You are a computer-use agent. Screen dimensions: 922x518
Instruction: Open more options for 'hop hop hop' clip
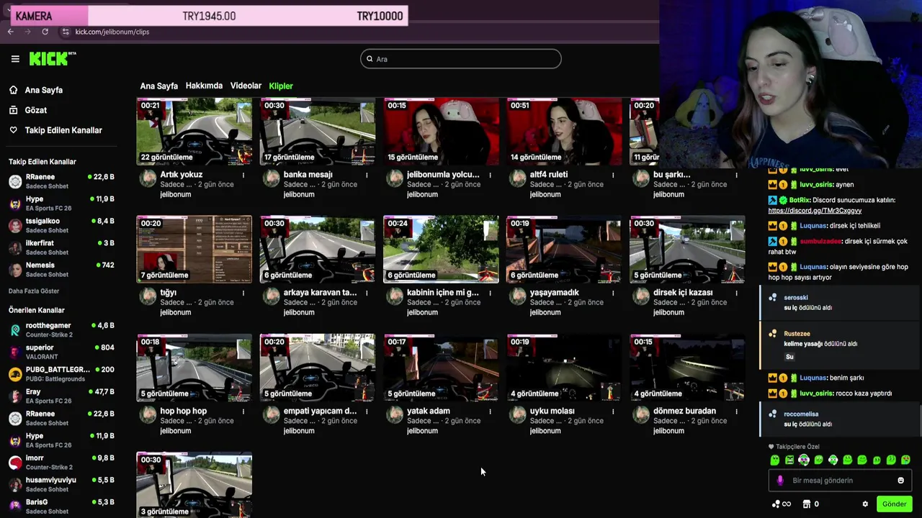[x=243, y=412]
